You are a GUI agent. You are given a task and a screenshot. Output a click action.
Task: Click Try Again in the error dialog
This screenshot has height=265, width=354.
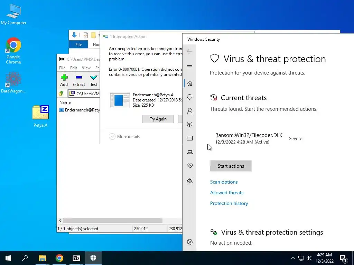click(x=158, y=119)
